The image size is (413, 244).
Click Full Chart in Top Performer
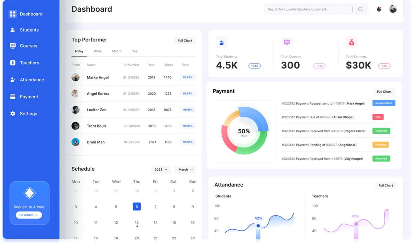tap(185, 41)
